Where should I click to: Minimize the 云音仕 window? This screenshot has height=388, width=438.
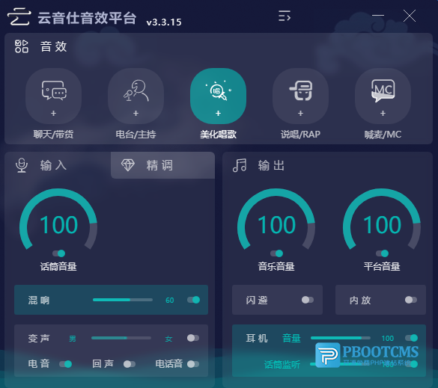pyautogui.click(x=378, y=16)
